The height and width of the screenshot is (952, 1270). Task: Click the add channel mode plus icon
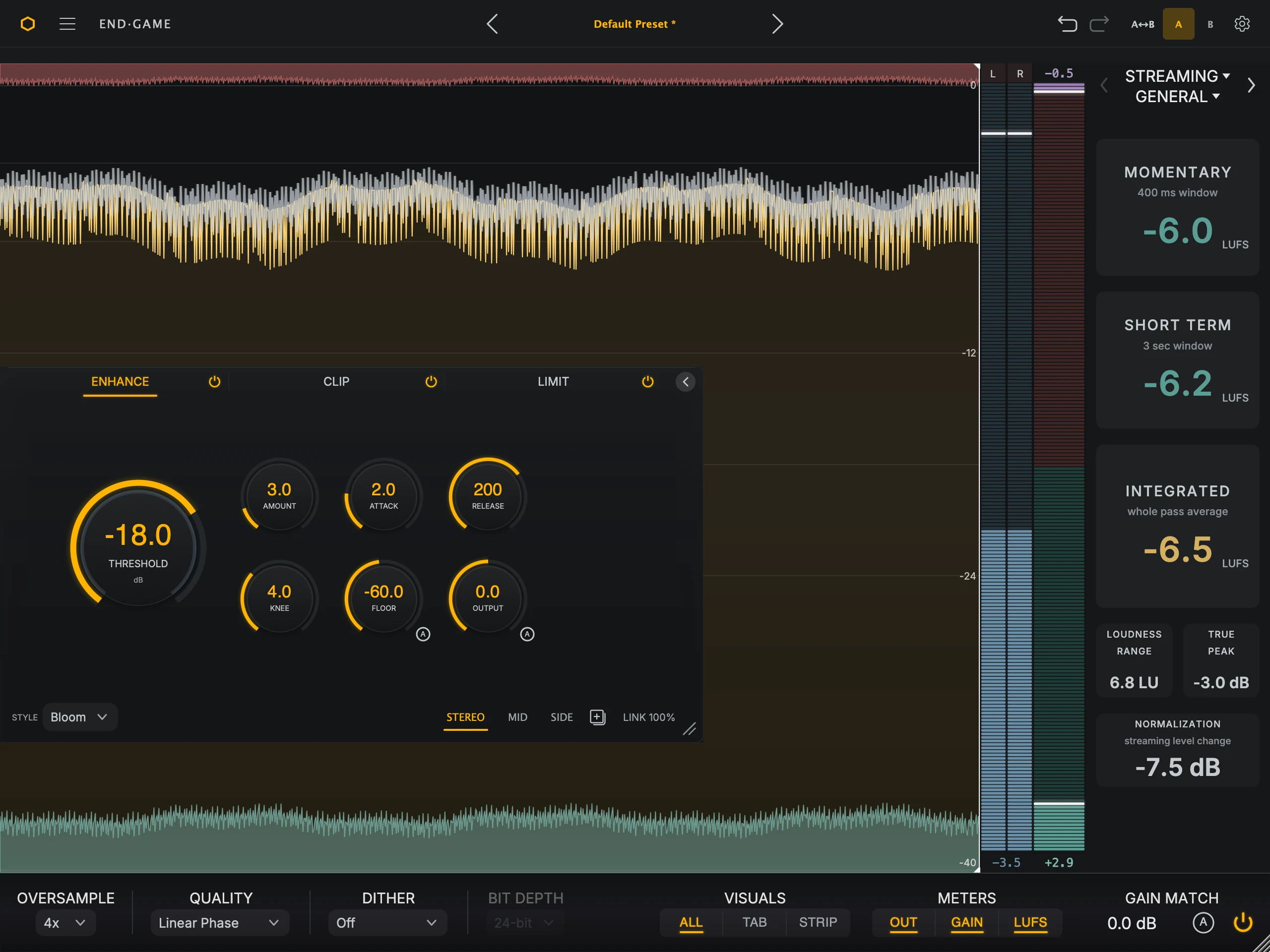coord(598,717)
